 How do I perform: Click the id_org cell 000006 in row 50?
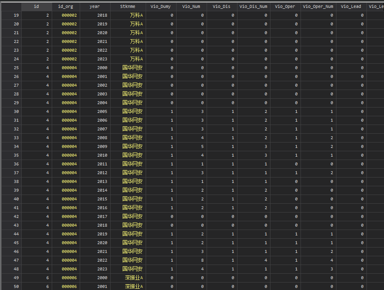point(69,287)
